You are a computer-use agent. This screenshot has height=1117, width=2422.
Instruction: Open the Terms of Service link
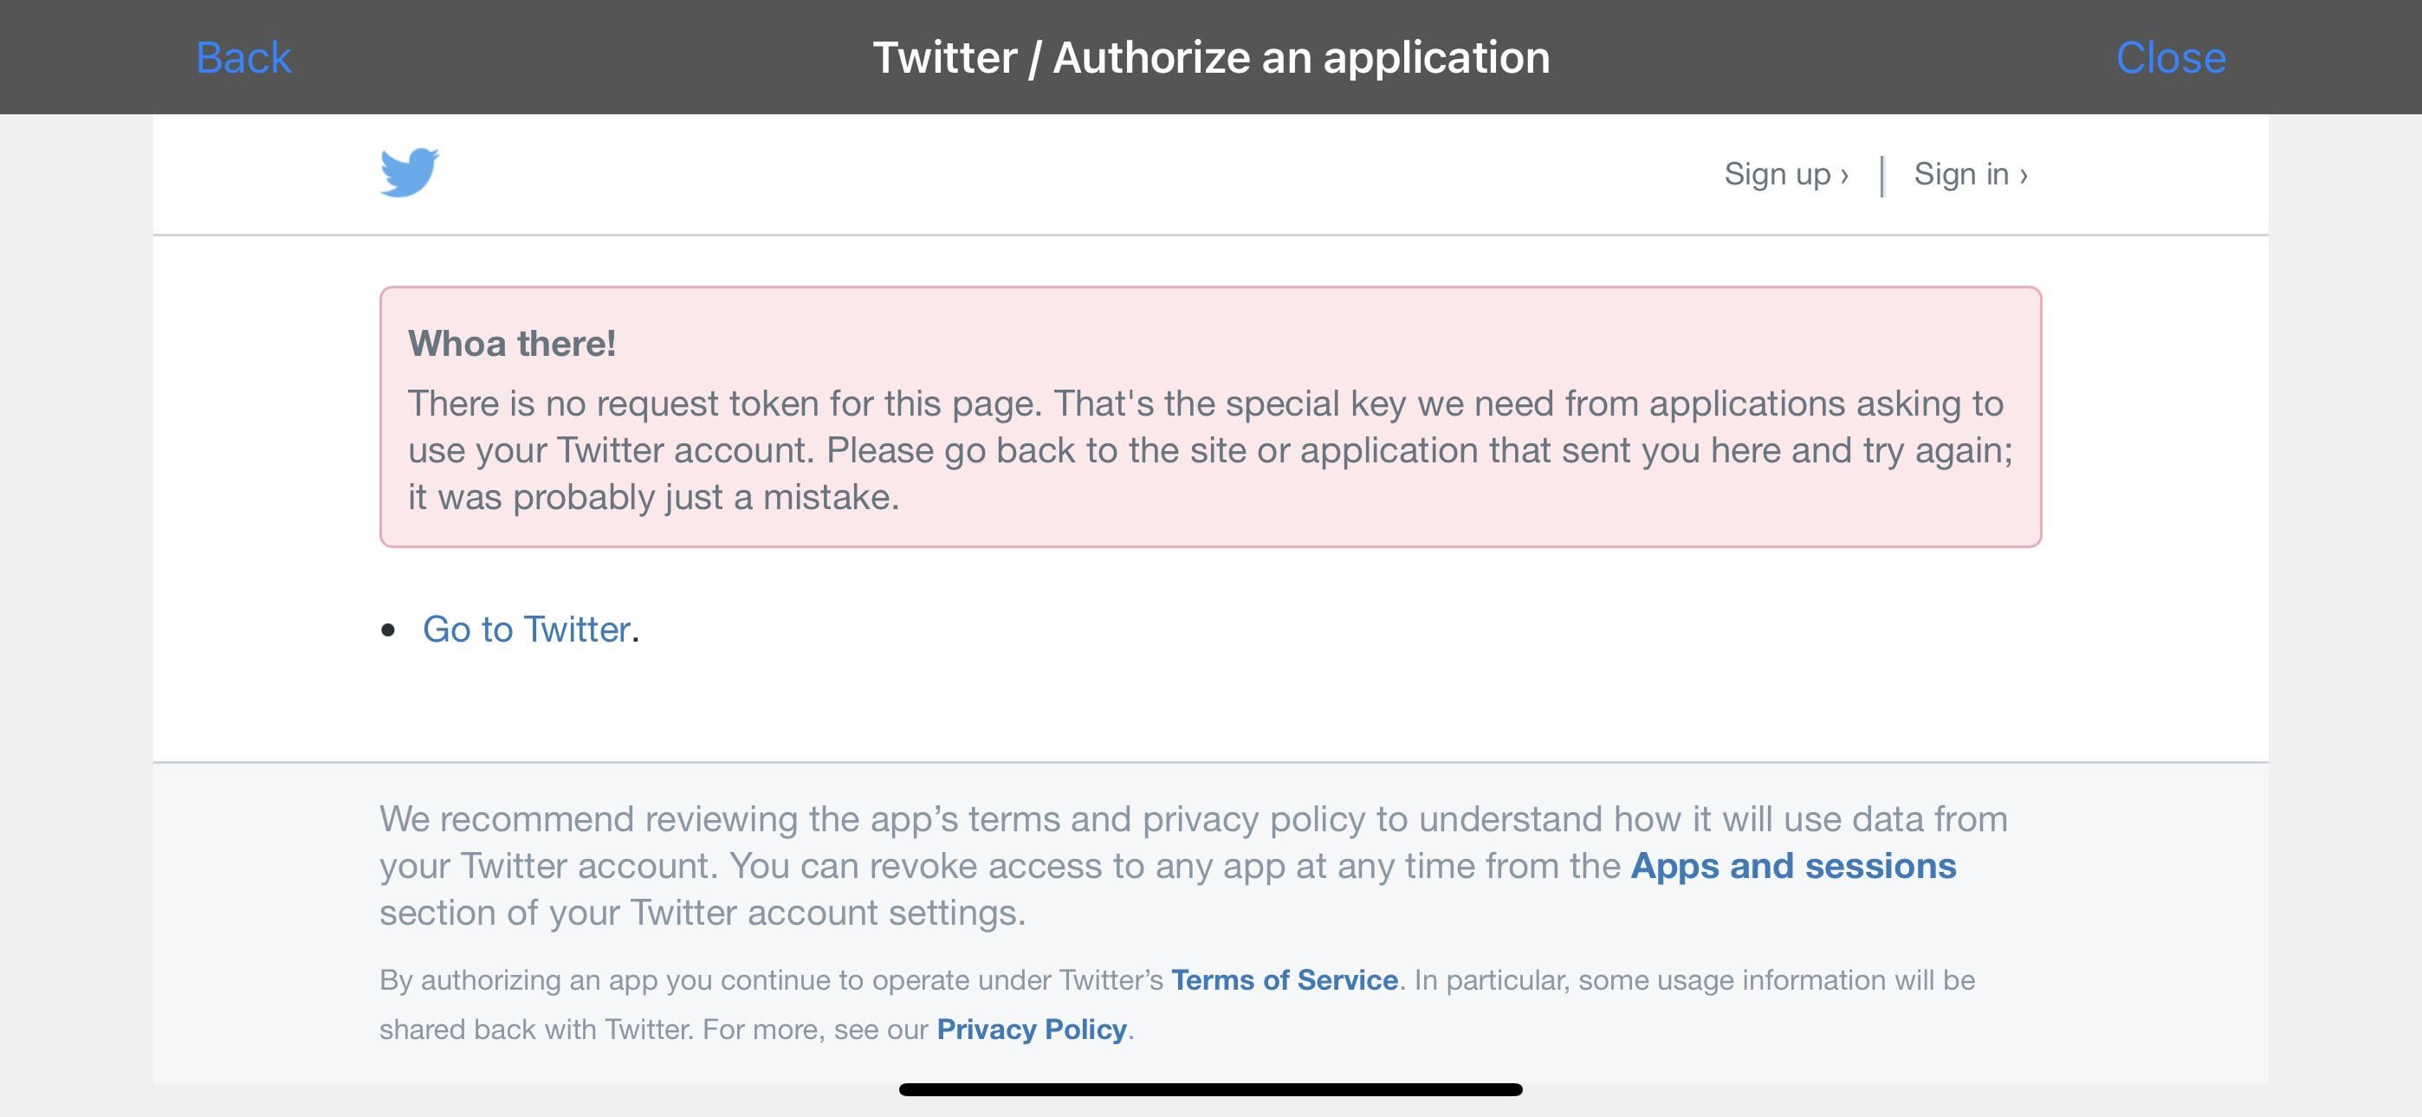click(1285, 979)
